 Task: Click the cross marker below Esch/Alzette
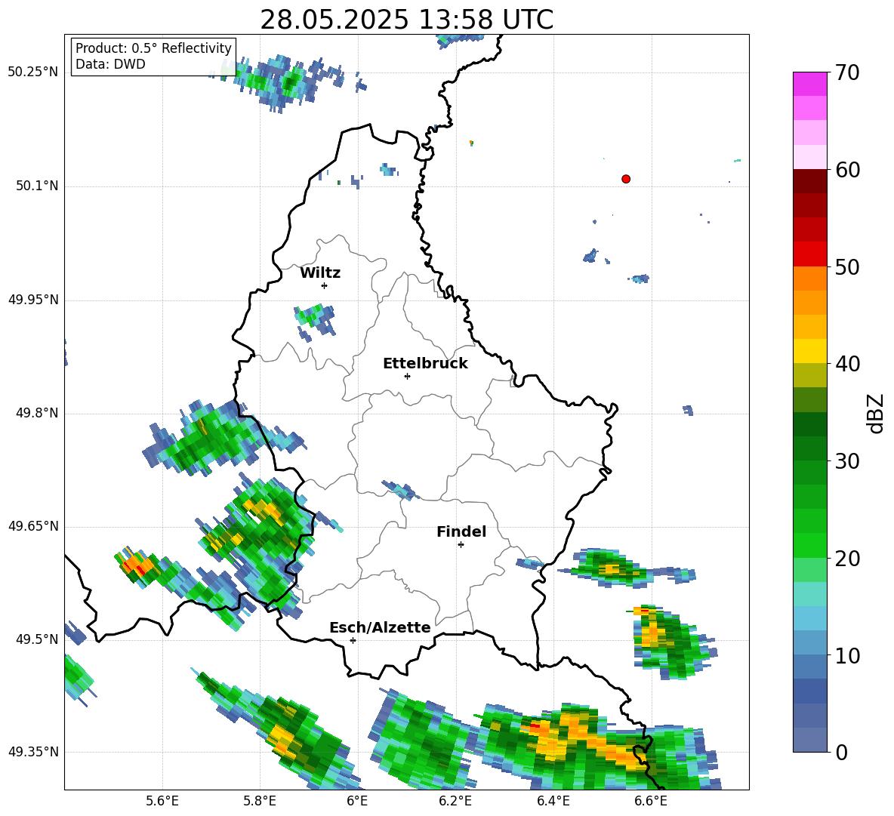[353, 640]
